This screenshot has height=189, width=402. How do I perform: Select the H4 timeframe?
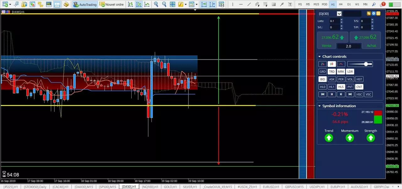pos(341,4)
